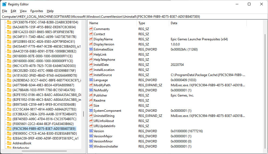This screenshot has height=154, width=268.
Task: Click folder icon of AddressBook key
Action: (x=9, y=143)
